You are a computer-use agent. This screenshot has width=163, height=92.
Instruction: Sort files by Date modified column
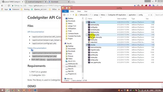point(122,19)
